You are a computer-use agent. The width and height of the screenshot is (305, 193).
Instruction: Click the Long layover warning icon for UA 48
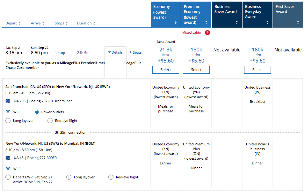tap(69, 177)
